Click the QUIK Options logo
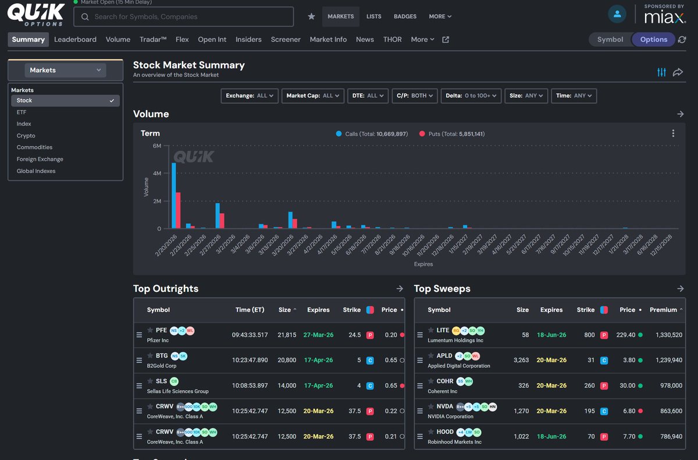 tap(35, 15)
